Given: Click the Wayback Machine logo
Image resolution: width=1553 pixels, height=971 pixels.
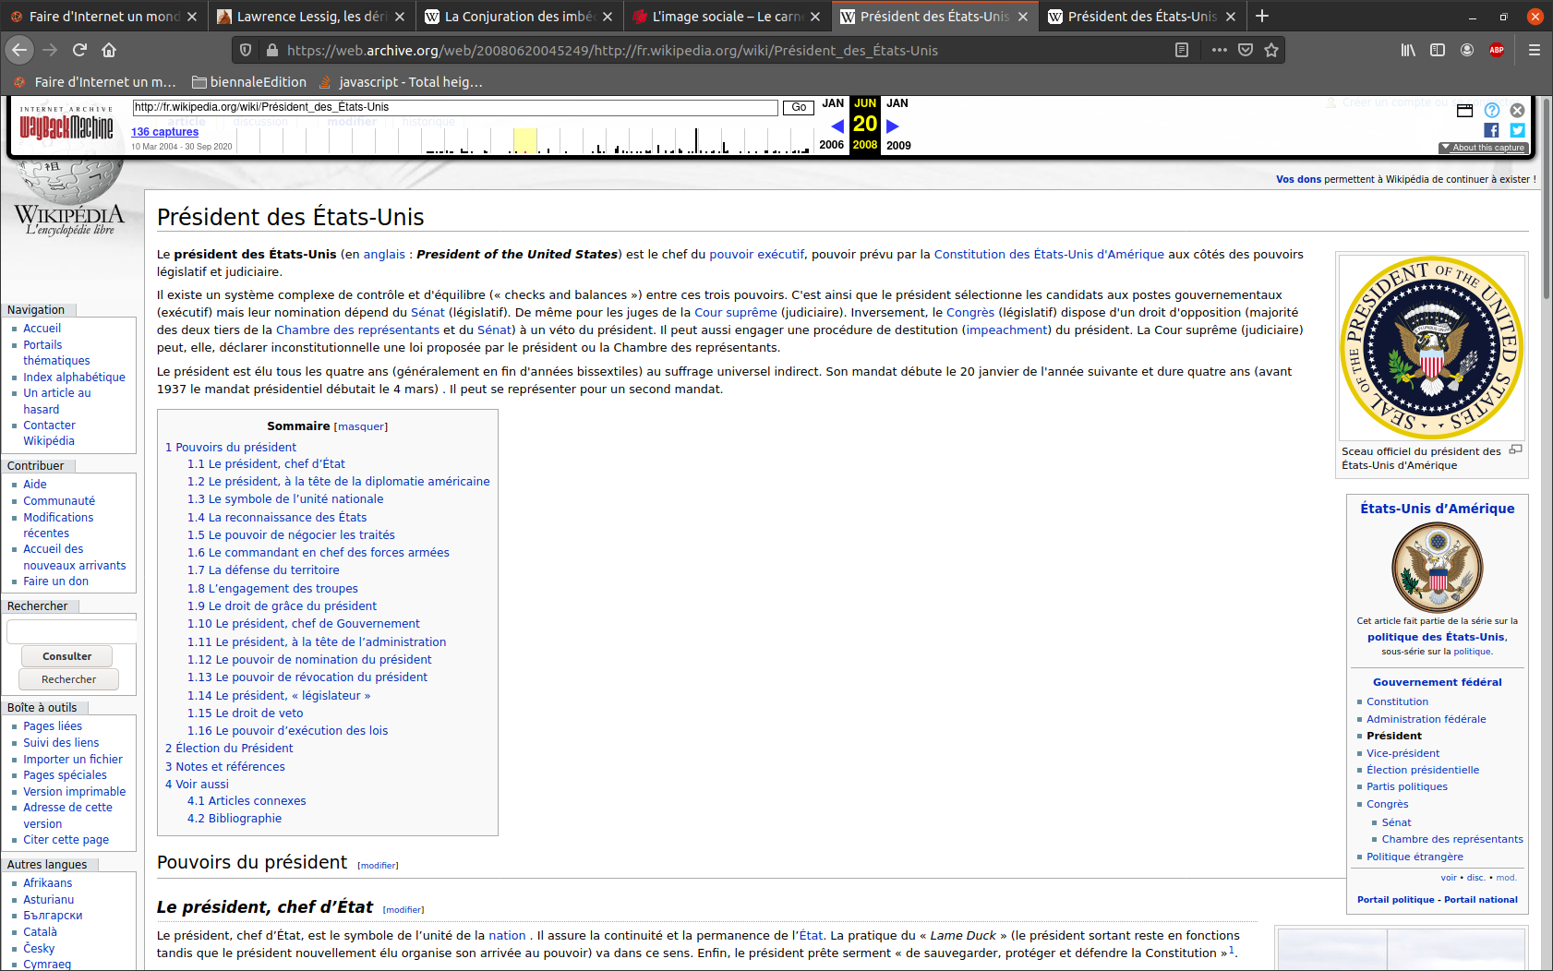Looking at the screenshot, I should (x=66, y=126).
